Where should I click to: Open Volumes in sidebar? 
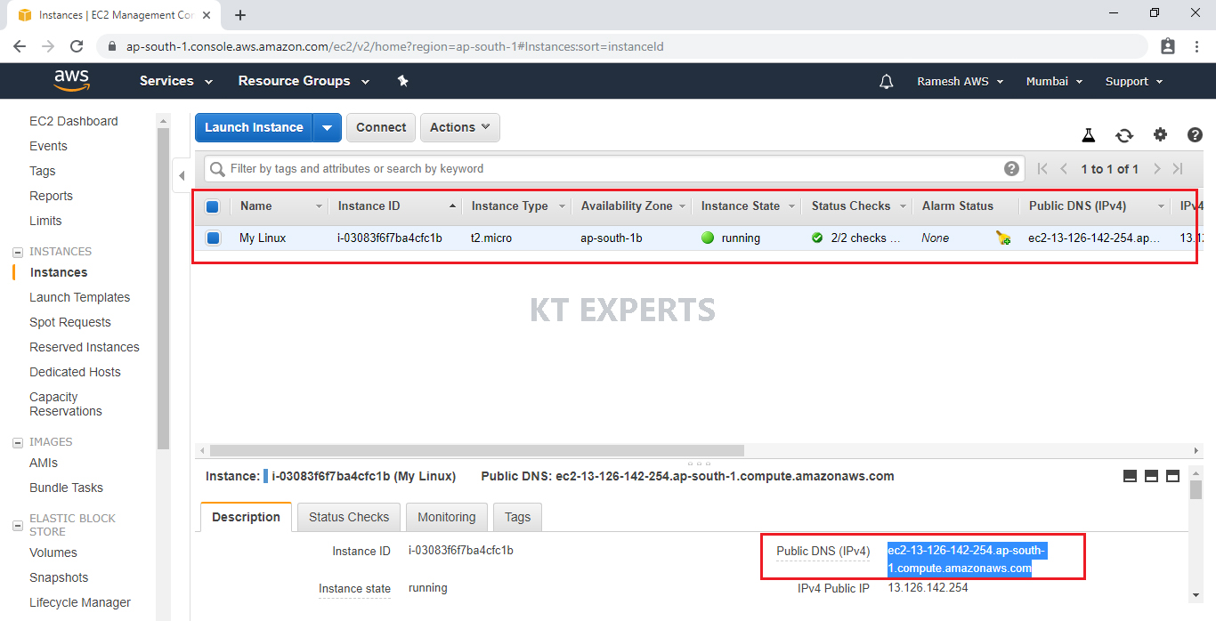point(53,552)
